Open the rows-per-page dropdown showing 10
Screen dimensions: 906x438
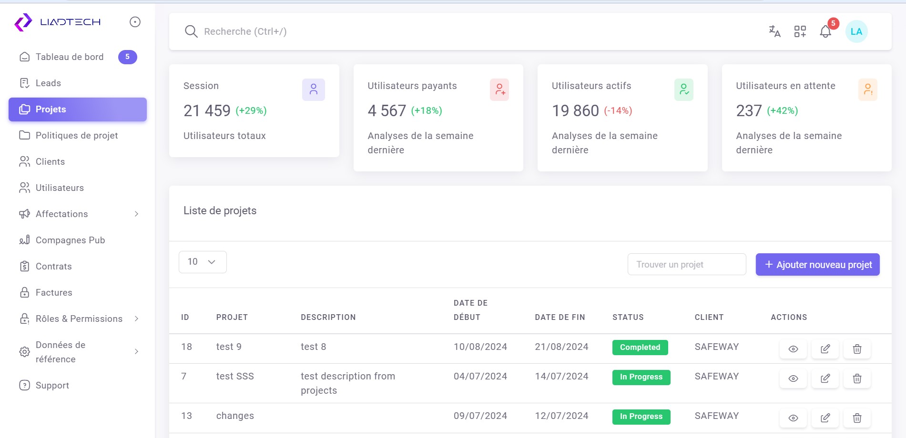[x=203, y=262]
